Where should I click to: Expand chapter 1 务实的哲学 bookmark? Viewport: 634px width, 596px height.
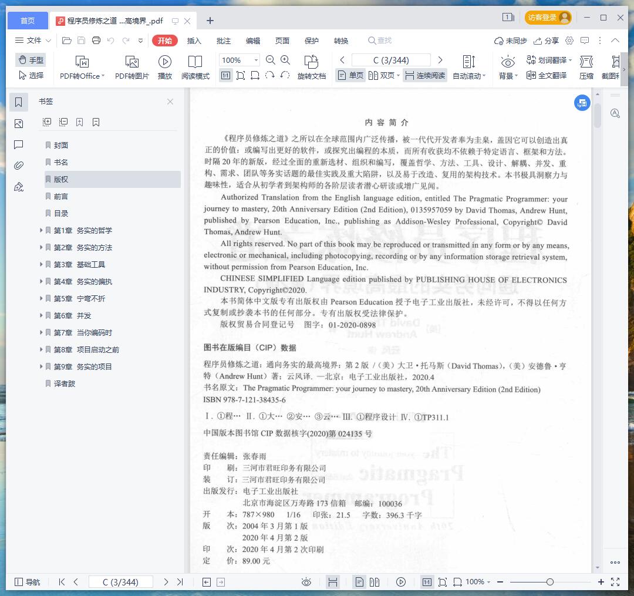click(x=41, y=230)
